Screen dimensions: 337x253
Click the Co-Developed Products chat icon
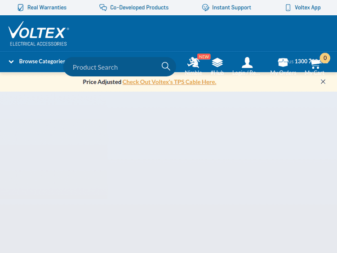pyautogui.click(x=103, y=8)
